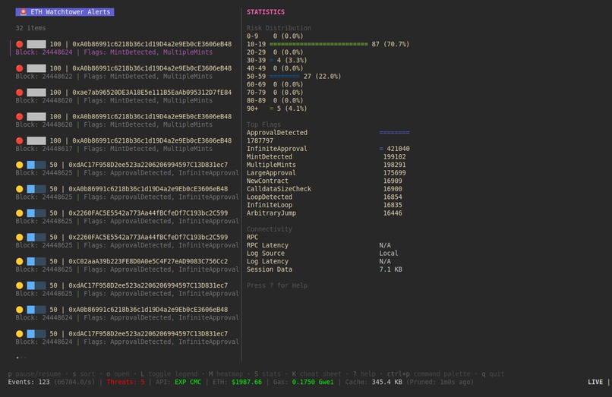Click the '32 items' count label
612x397 pixels.
point(30,28)
